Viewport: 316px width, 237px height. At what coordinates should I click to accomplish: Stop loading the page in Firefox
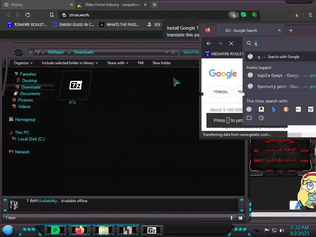(x=231, y=43)
